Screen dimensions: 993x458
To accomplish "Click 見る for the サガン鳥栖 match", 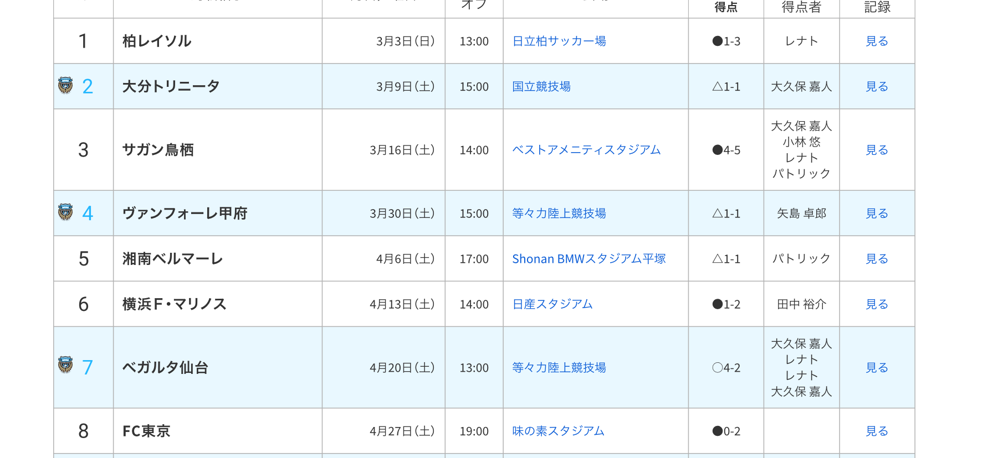I will tap(877, 150).
